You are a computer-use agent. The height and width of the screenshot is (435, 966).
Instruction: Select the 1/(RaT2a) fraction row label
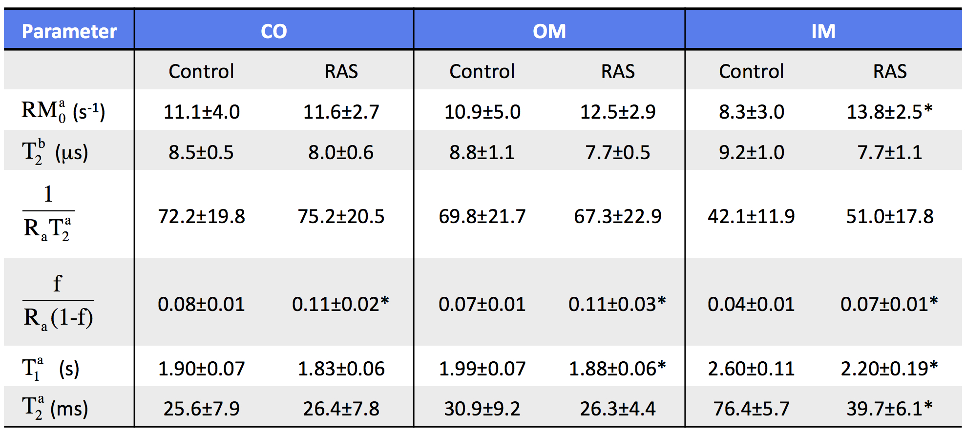coord(48,214)
